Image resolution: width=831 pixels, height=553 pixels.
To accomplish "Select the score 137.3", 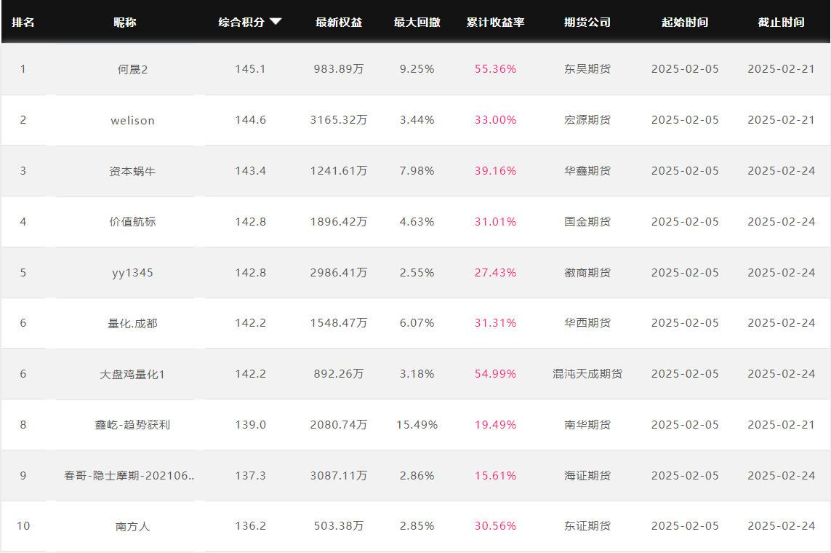I will click(x=250, y=476).
